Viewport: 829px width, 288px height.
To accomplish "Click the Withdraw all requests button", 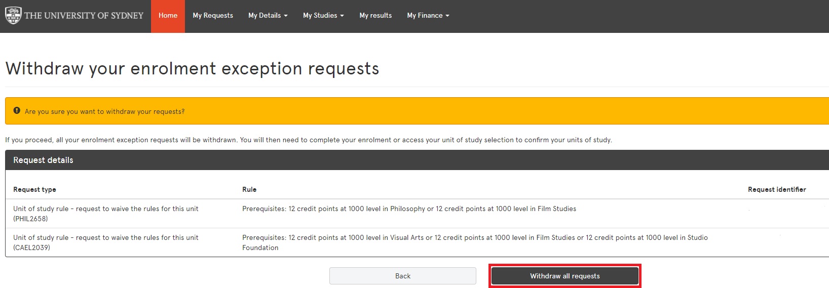I will coord(564,276).
